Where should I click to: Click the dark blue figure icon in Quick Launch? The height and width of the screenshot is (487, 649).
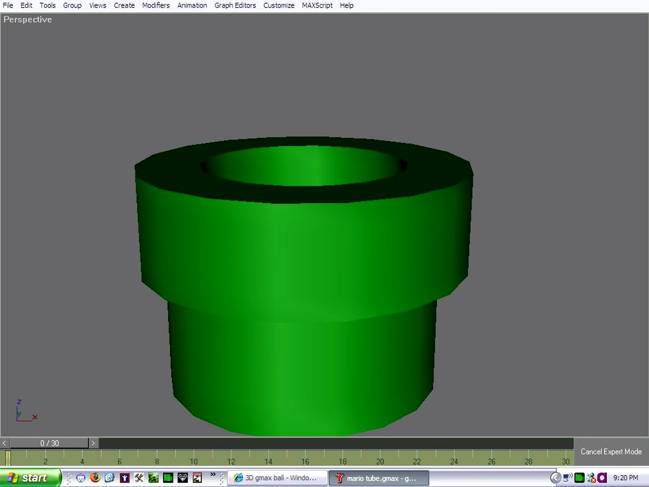click(x=124, y=478)
